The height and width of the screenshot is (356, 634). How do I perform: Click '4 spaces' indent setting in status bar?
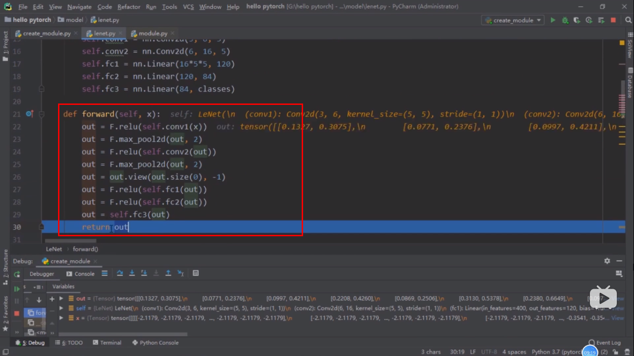click(x=514, y=352)
